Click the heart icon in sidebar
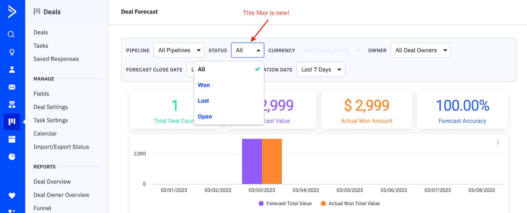 [12, 195]
